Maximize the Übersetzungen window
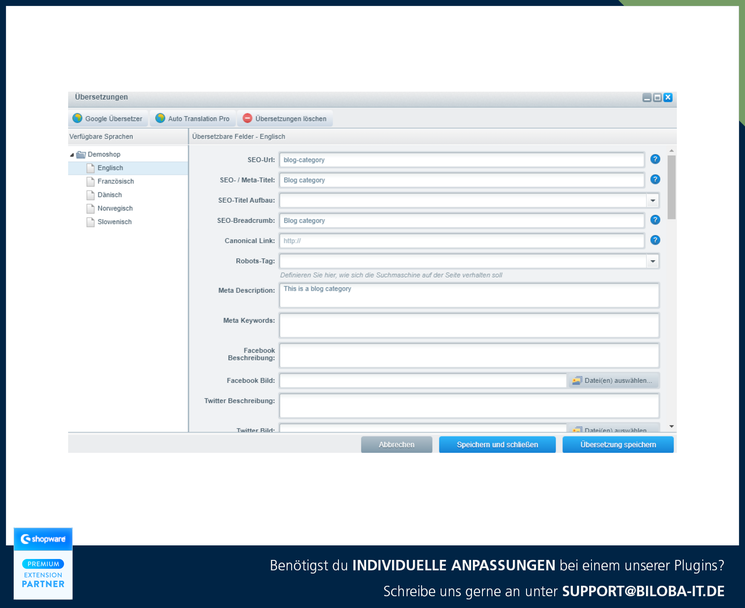Image resolution: width=745 pixels, height=608 pixels. (657, 98)
